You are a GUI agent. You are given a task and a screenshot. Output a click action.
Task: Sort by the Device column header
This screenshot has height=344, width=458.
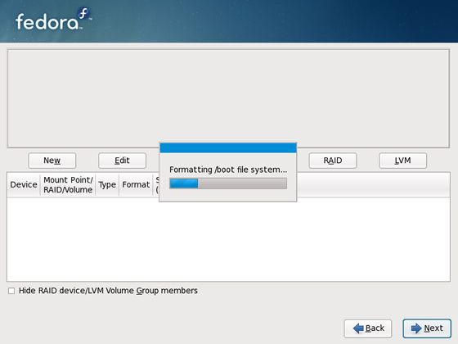pos(24,184)
